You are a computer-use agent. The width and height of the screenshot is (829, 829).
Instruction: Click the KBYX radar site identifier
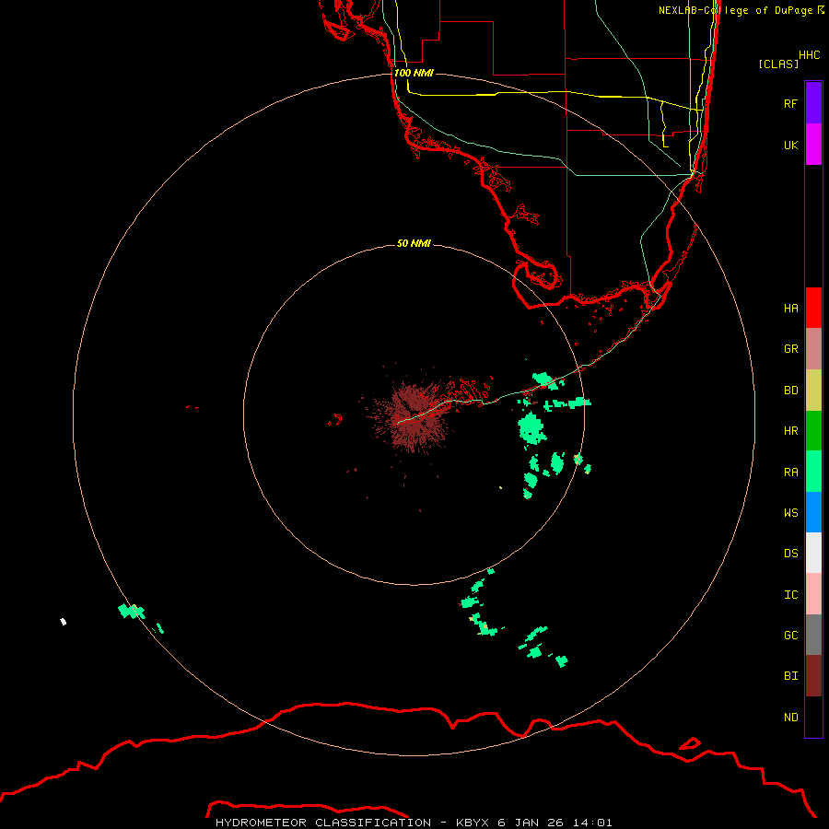coord(473,823)
